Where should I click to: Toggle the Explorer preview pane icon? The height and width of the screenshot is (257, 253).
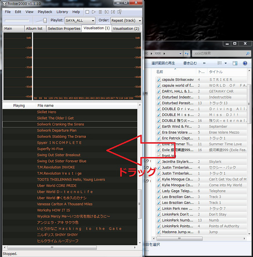pyautogui.click(x=235, y=63)
